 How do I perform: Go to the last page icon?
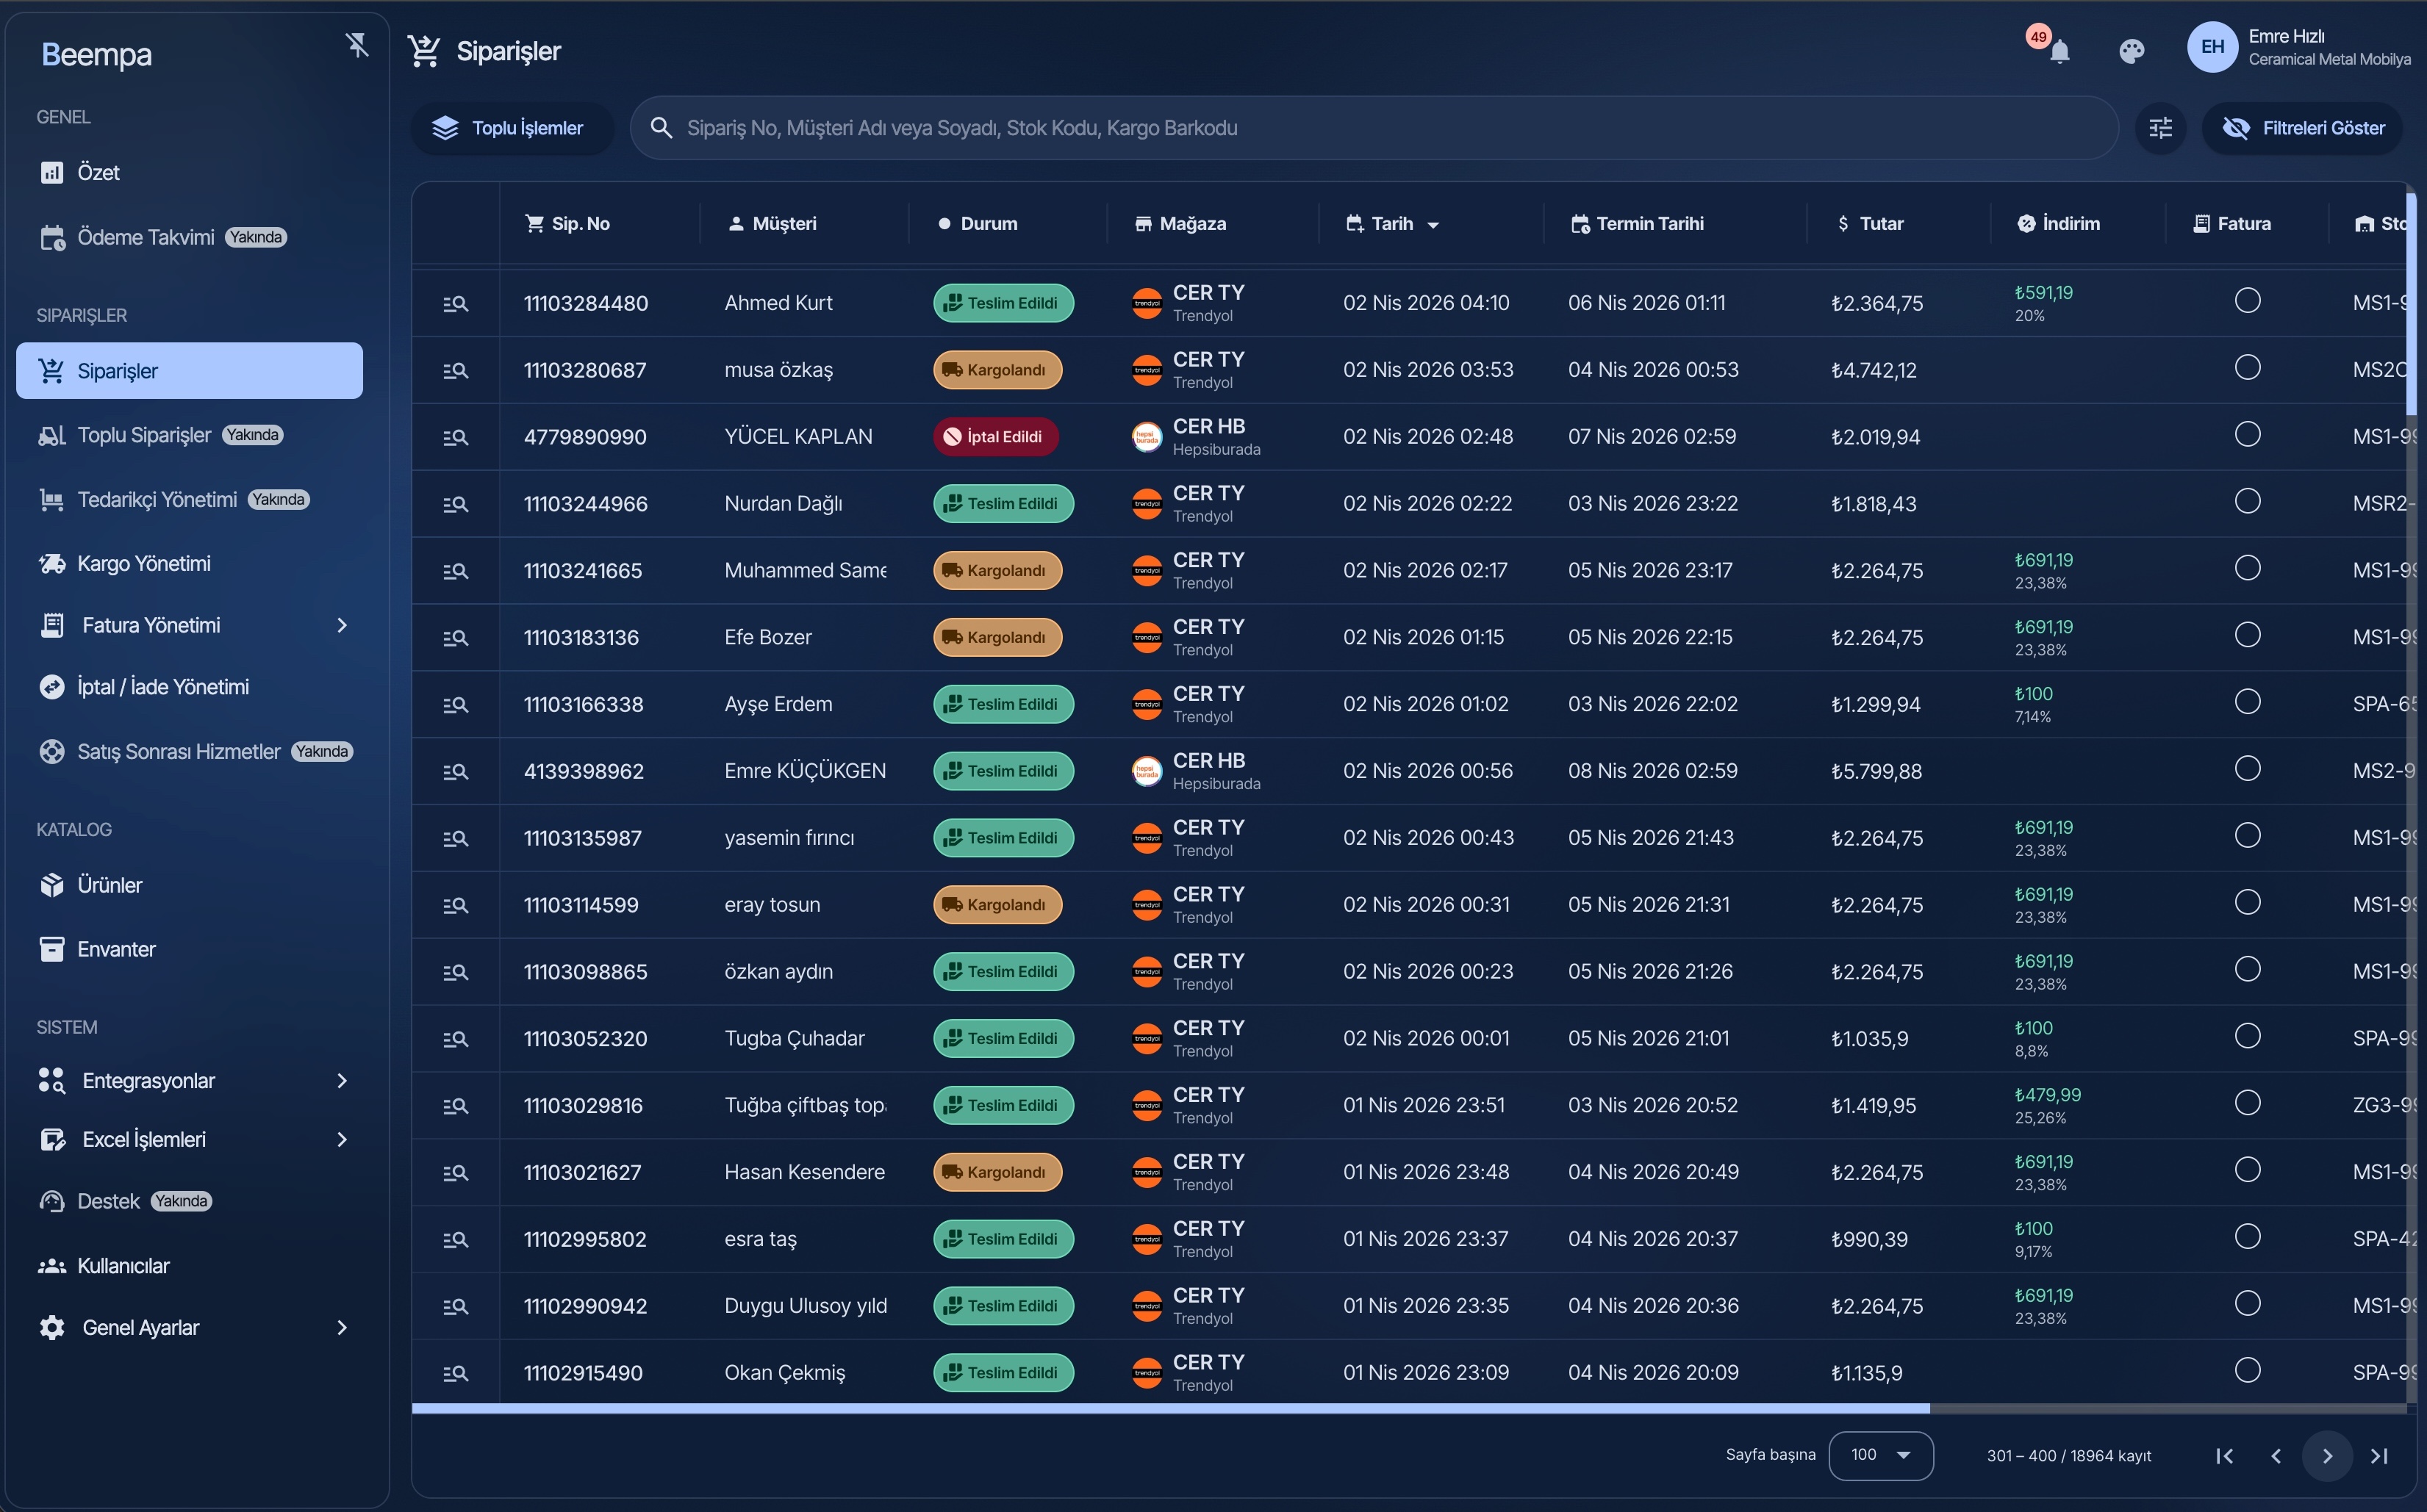click(x=2379, y=1456)
